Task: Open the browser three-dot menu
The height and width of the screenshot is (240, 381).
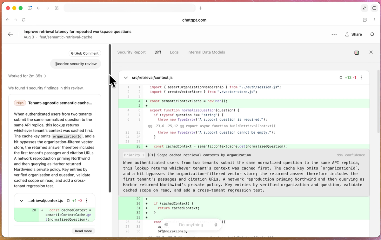Action: [374, 20]
